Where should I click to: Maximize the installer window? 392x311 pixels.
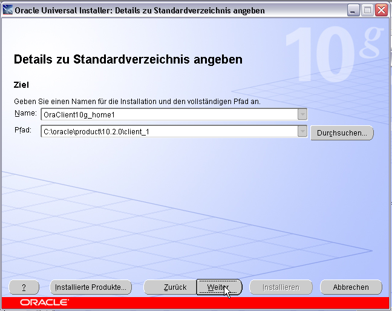[368, 10]
